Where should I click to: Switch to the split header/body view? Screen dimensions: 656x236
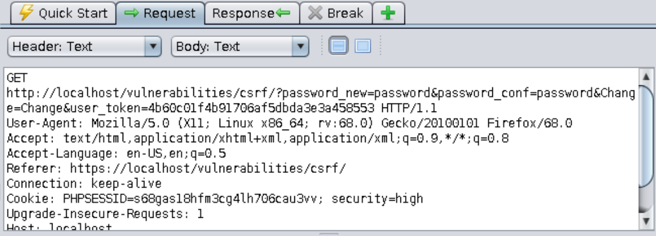click(339, 46)
